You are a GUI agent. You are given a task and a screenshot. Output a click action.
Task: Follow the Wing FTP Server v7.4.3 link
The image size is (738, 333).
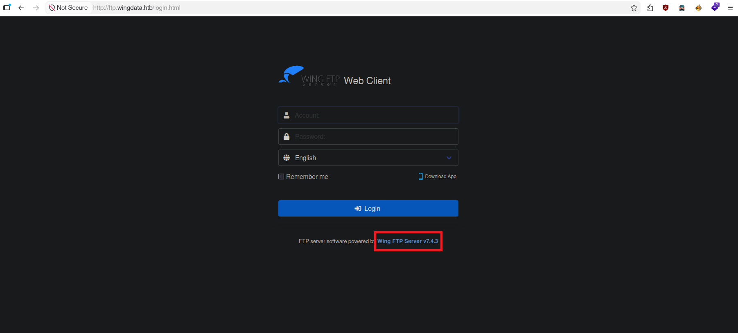[x=408, y=241]
